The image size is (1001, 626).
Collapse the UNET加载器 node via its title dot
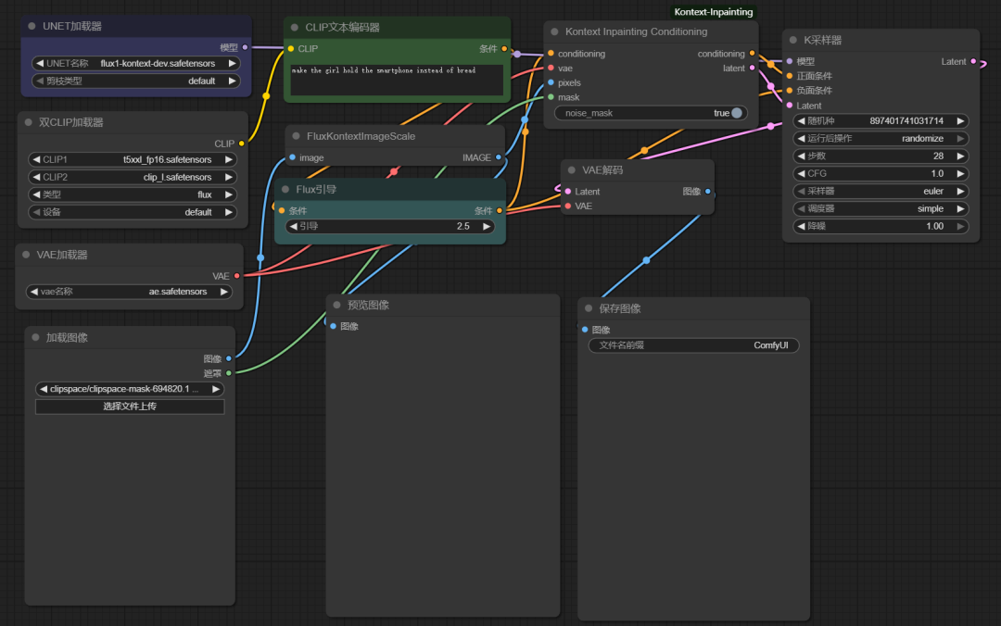(x=32, y=26)
